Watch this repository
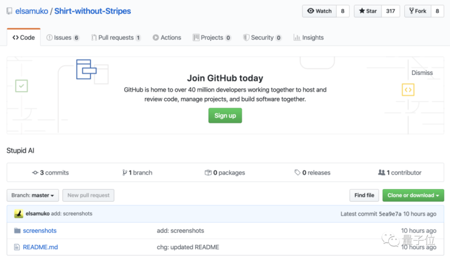Screen dimensions: 450x260 coord(319,11)
